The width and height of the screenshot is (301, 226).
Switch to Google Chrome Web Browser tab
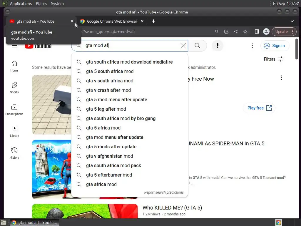pos(112,21)
